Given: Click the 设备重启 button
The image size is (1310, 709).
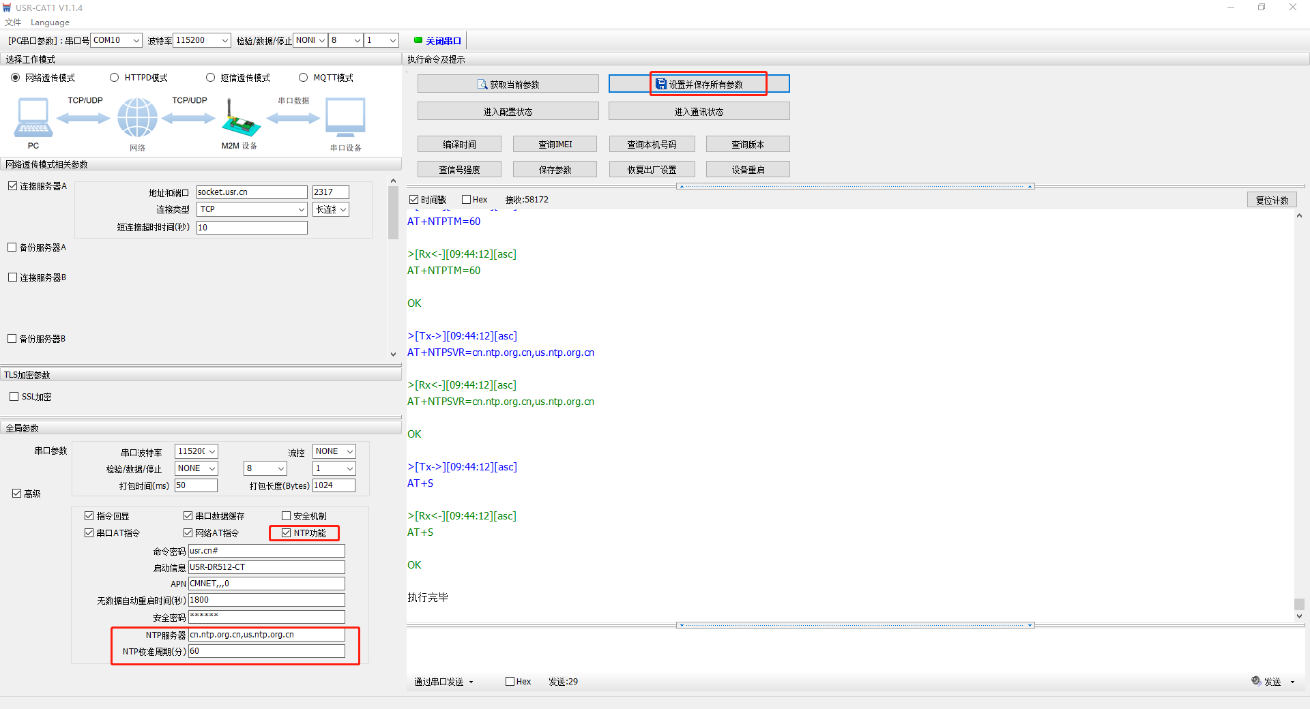Looking at the screenshot, I should pos(748,170).
